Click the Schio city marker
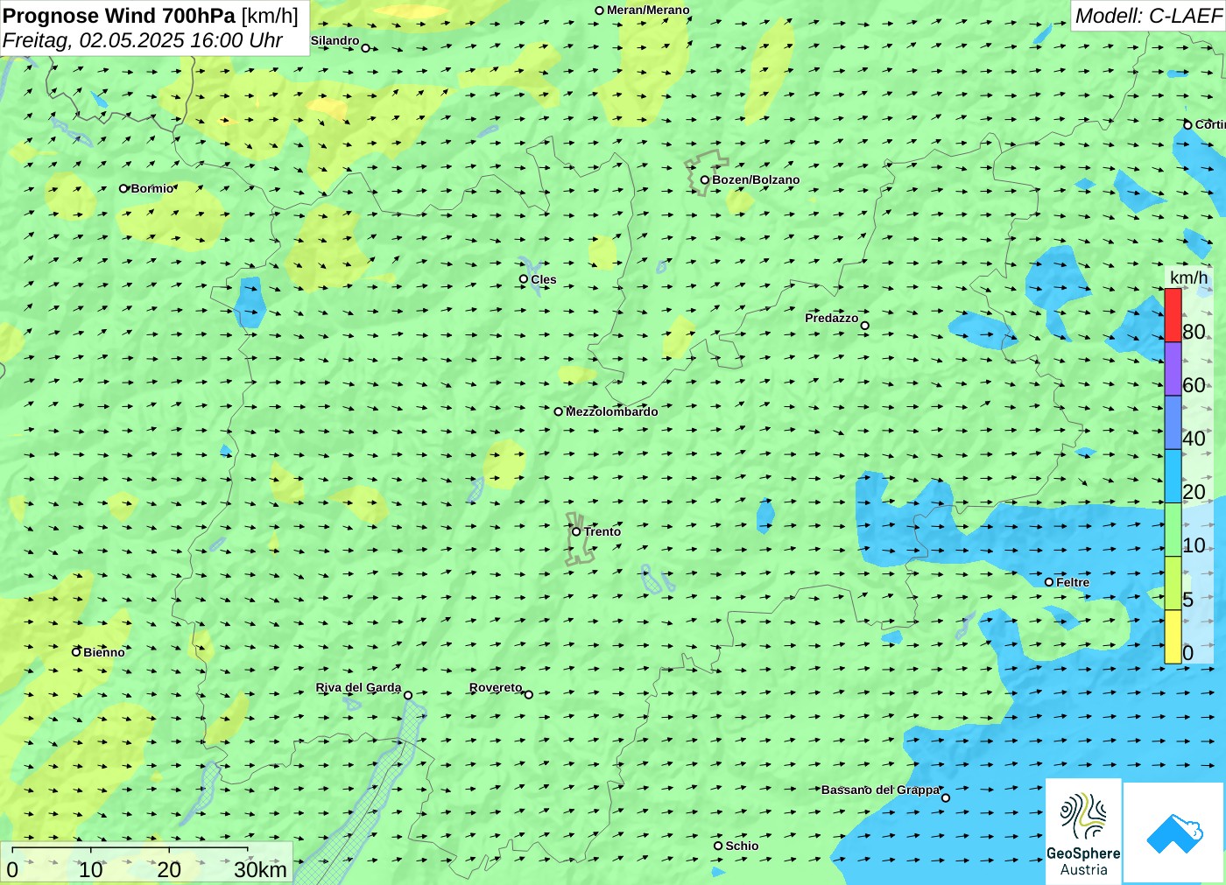Image resolution: width=1226 pixels, height=885 pixels. [x=717, y=846]
